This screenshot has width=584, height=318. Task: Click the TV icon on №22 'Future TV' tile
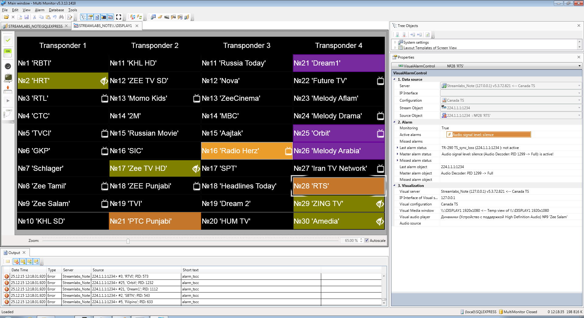(380, 81)
